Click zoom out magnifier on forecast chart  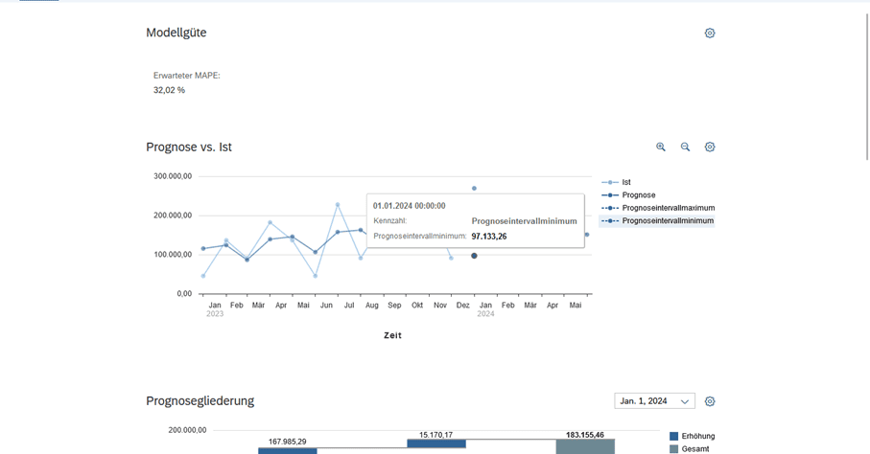685,148
